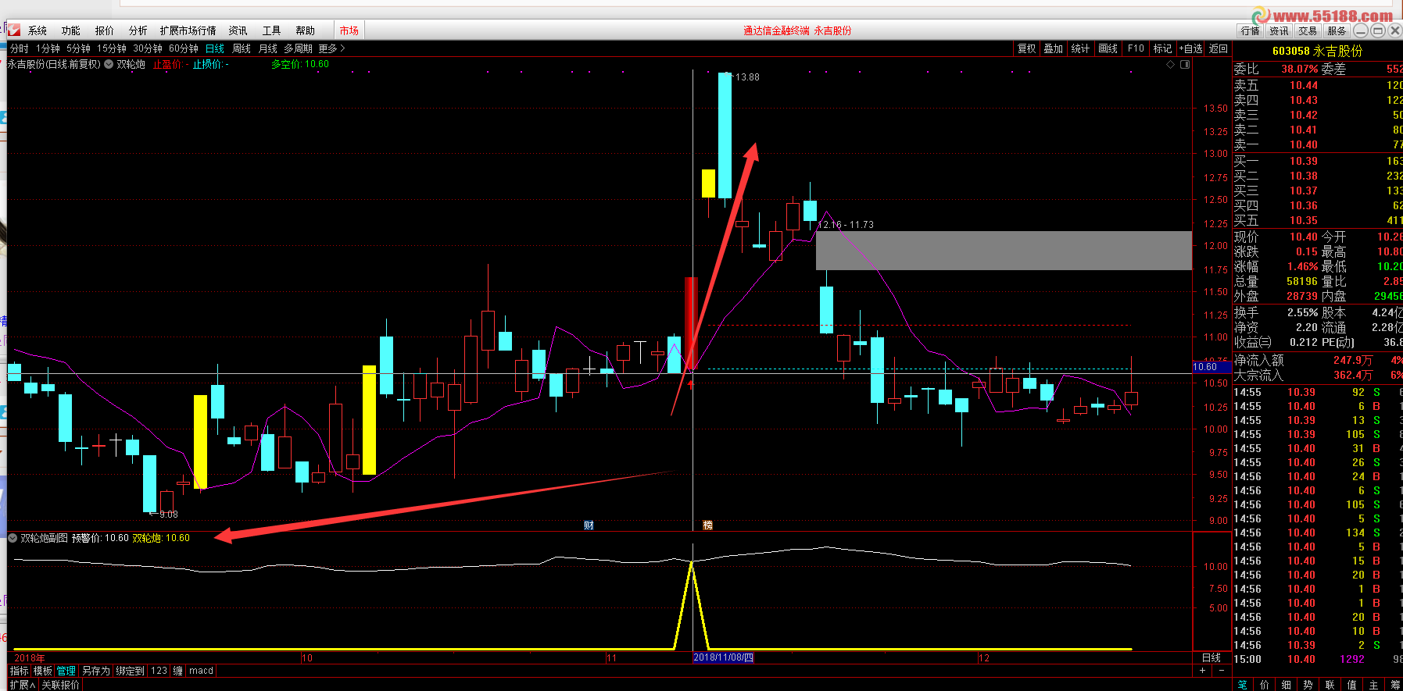Select the 多周期 multi-period view
The width and height of the screenshot is (1403, 691).
click(298, 48)
